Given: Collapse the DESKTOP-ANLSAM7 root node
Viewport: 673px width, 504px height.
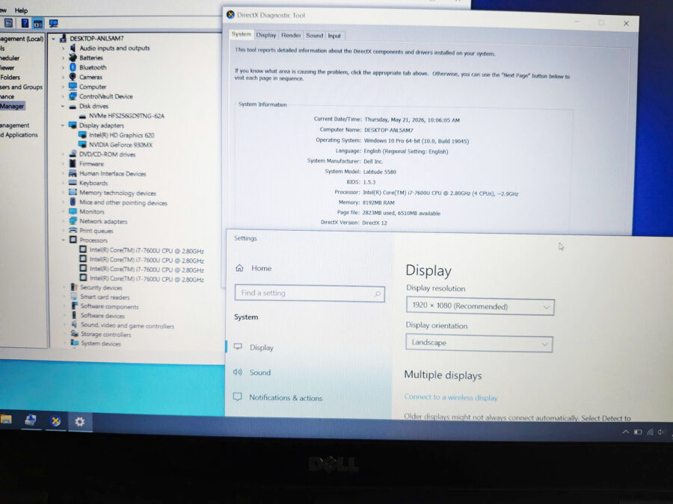Looking at the screenshot, I should coord(53,39).
